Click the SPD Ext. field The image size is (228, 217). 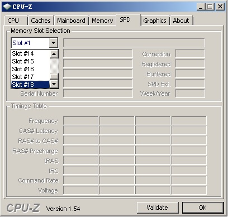click(190, 83)
